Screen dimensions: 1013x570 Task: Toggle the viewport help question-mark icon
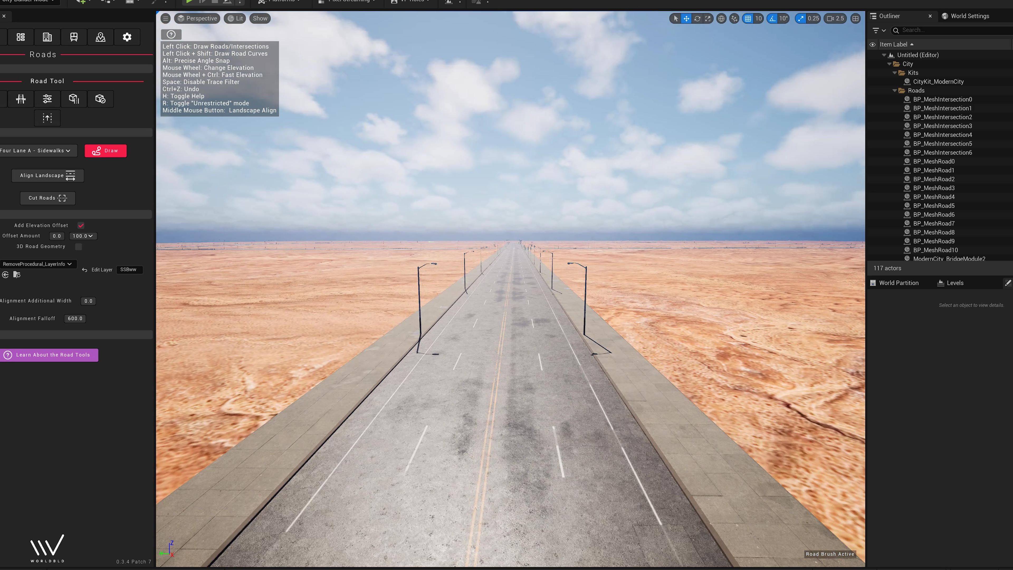point(171,35)
